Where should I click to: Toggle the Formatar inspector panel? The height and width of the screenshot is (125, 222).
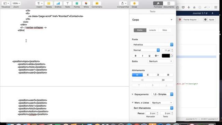click(x=158, y=3)
